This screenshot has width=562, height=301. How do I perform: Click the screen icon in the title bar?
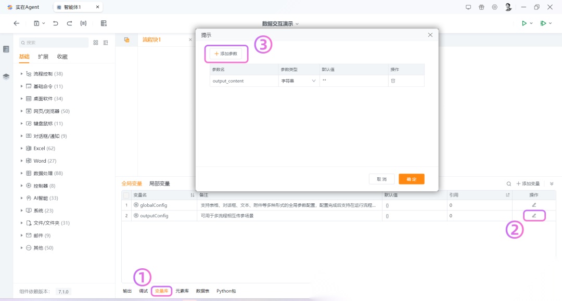(x=468, y=7)
